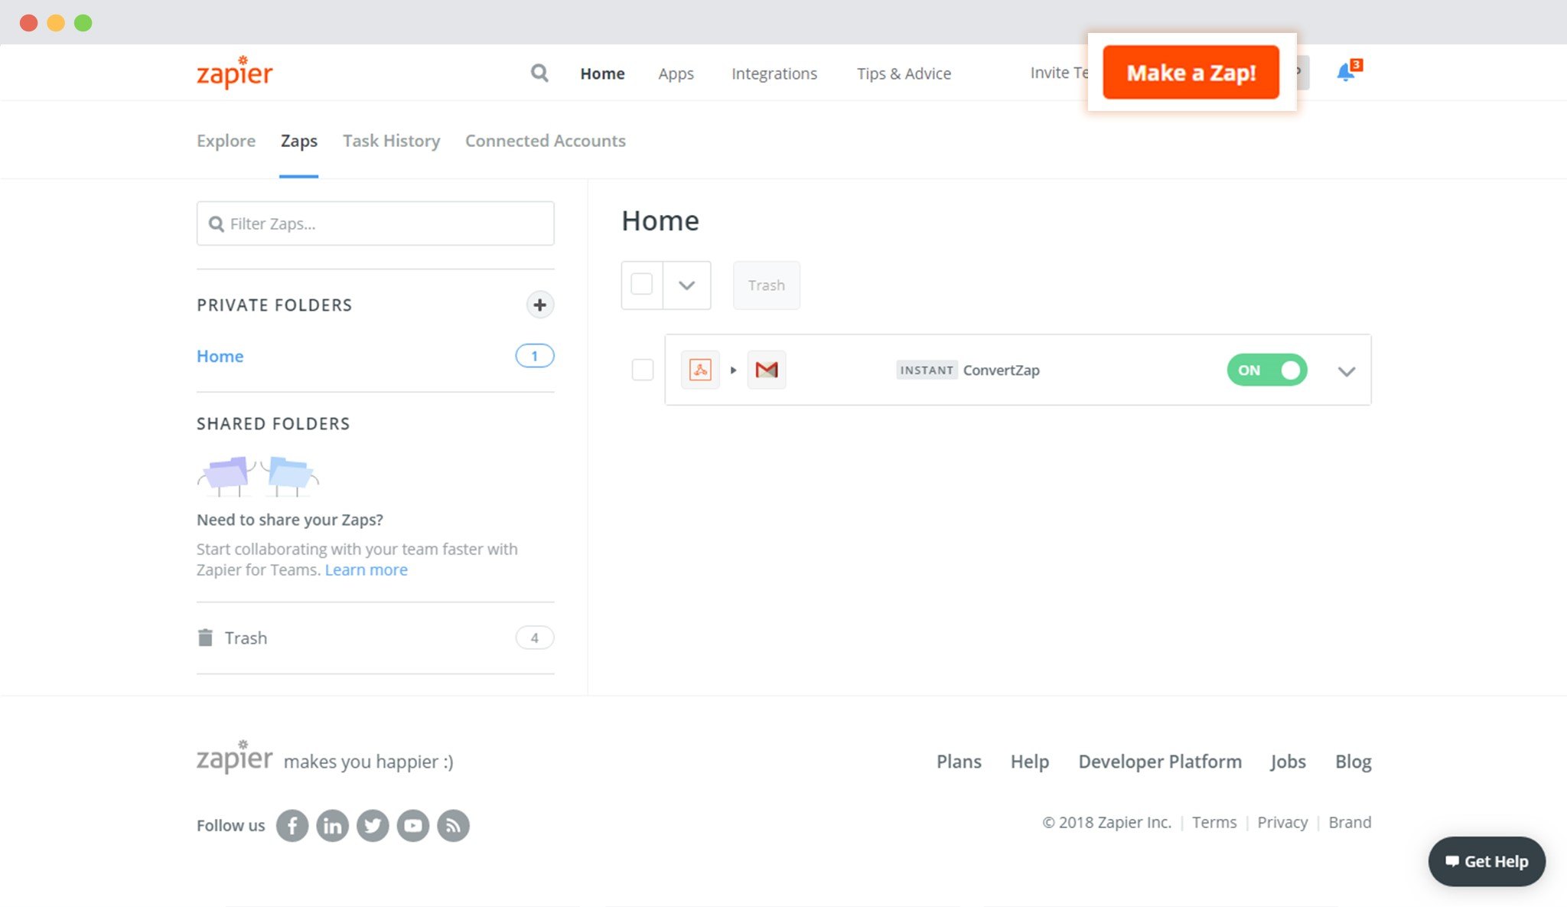The image size is (1567, 907).
Task: Click the Filter Zaps search field
Action: pyautogui.click(x=375, y=223)
